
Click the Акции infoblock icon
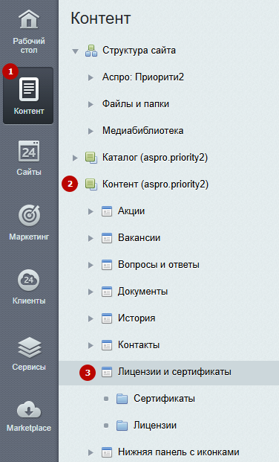[x=107, y=211]
